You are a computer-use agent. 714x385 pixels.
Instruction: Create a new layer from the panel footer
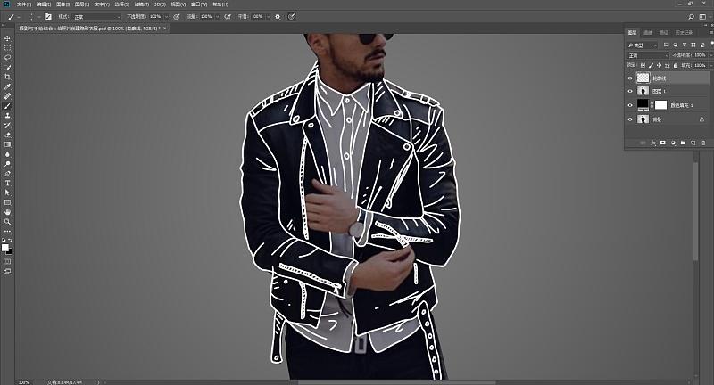(x=693, y=143)
